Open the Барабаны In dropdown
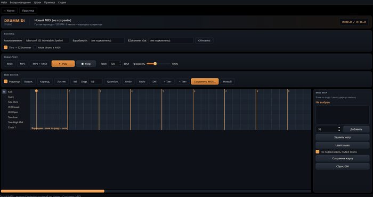 coord(107,40)
